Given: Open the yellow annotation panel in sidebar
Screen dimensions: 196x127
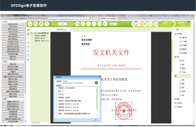Looking at the screenshot, I should 28,38.
